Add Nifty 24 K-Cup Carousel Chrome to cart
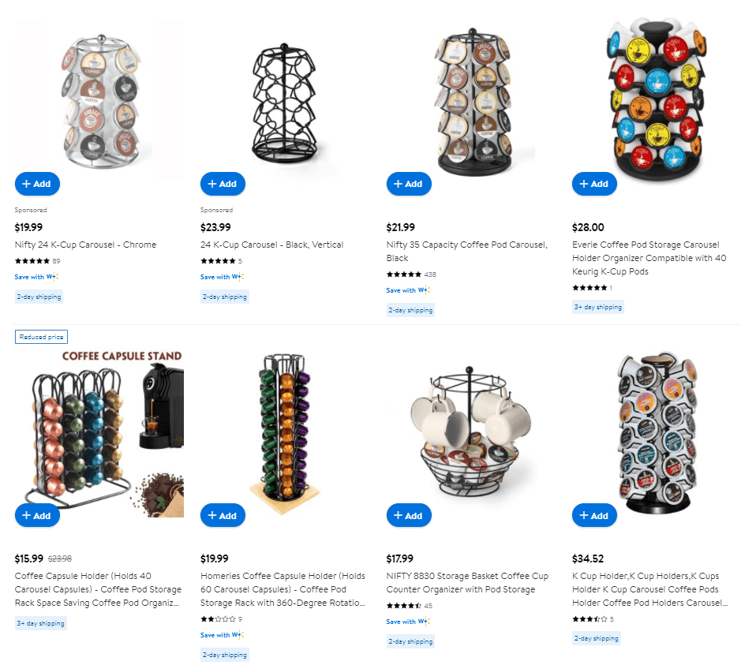 point(37,184)
